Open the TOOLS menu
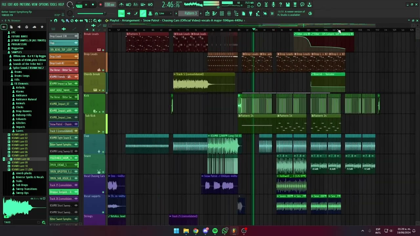The image size is (420, 236). pos(53,5)
